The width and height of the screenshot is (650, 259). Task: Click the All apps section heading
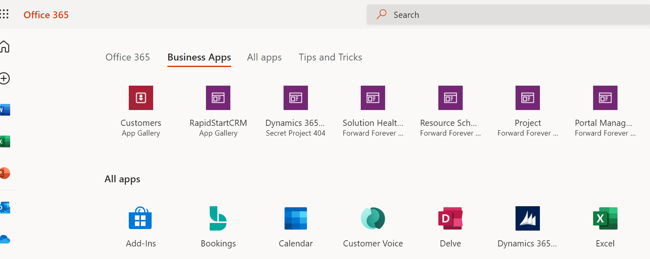pyautogui.click(x=122, y=179)
